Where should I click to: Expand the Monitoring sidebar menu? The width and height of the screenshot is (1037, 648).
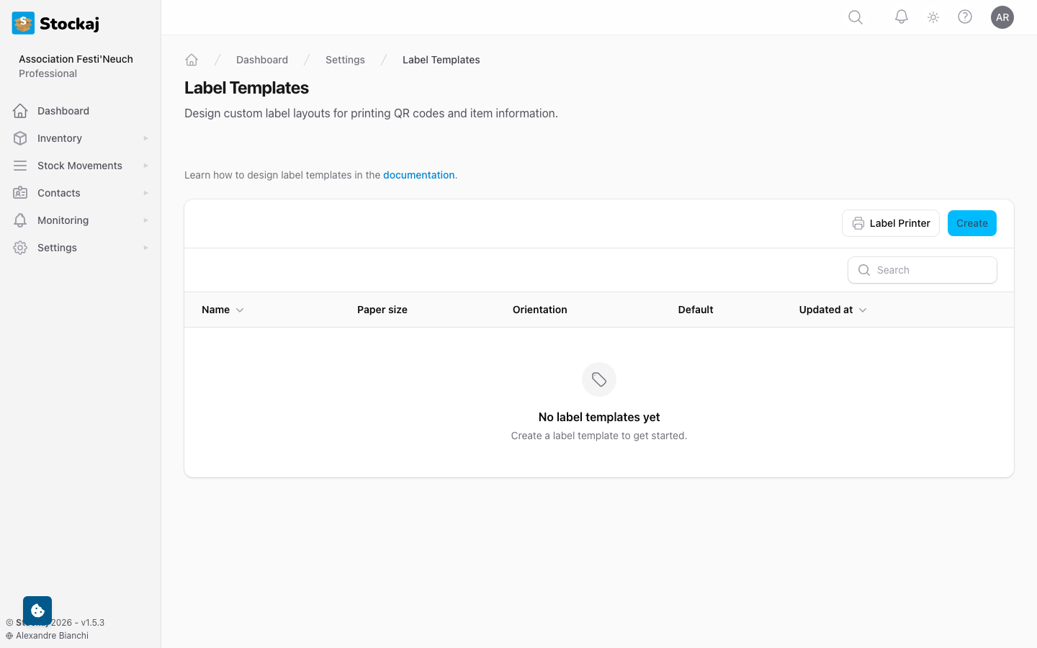point(81,220)
